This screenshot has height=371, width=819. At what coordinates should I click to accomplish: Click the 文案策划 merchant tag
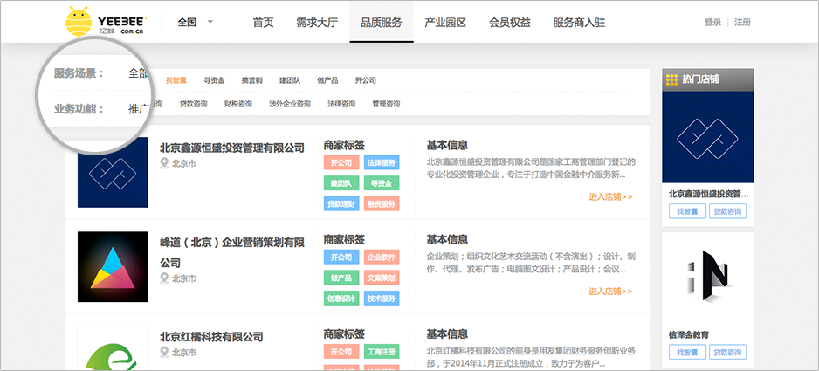(x=382, y=278)
